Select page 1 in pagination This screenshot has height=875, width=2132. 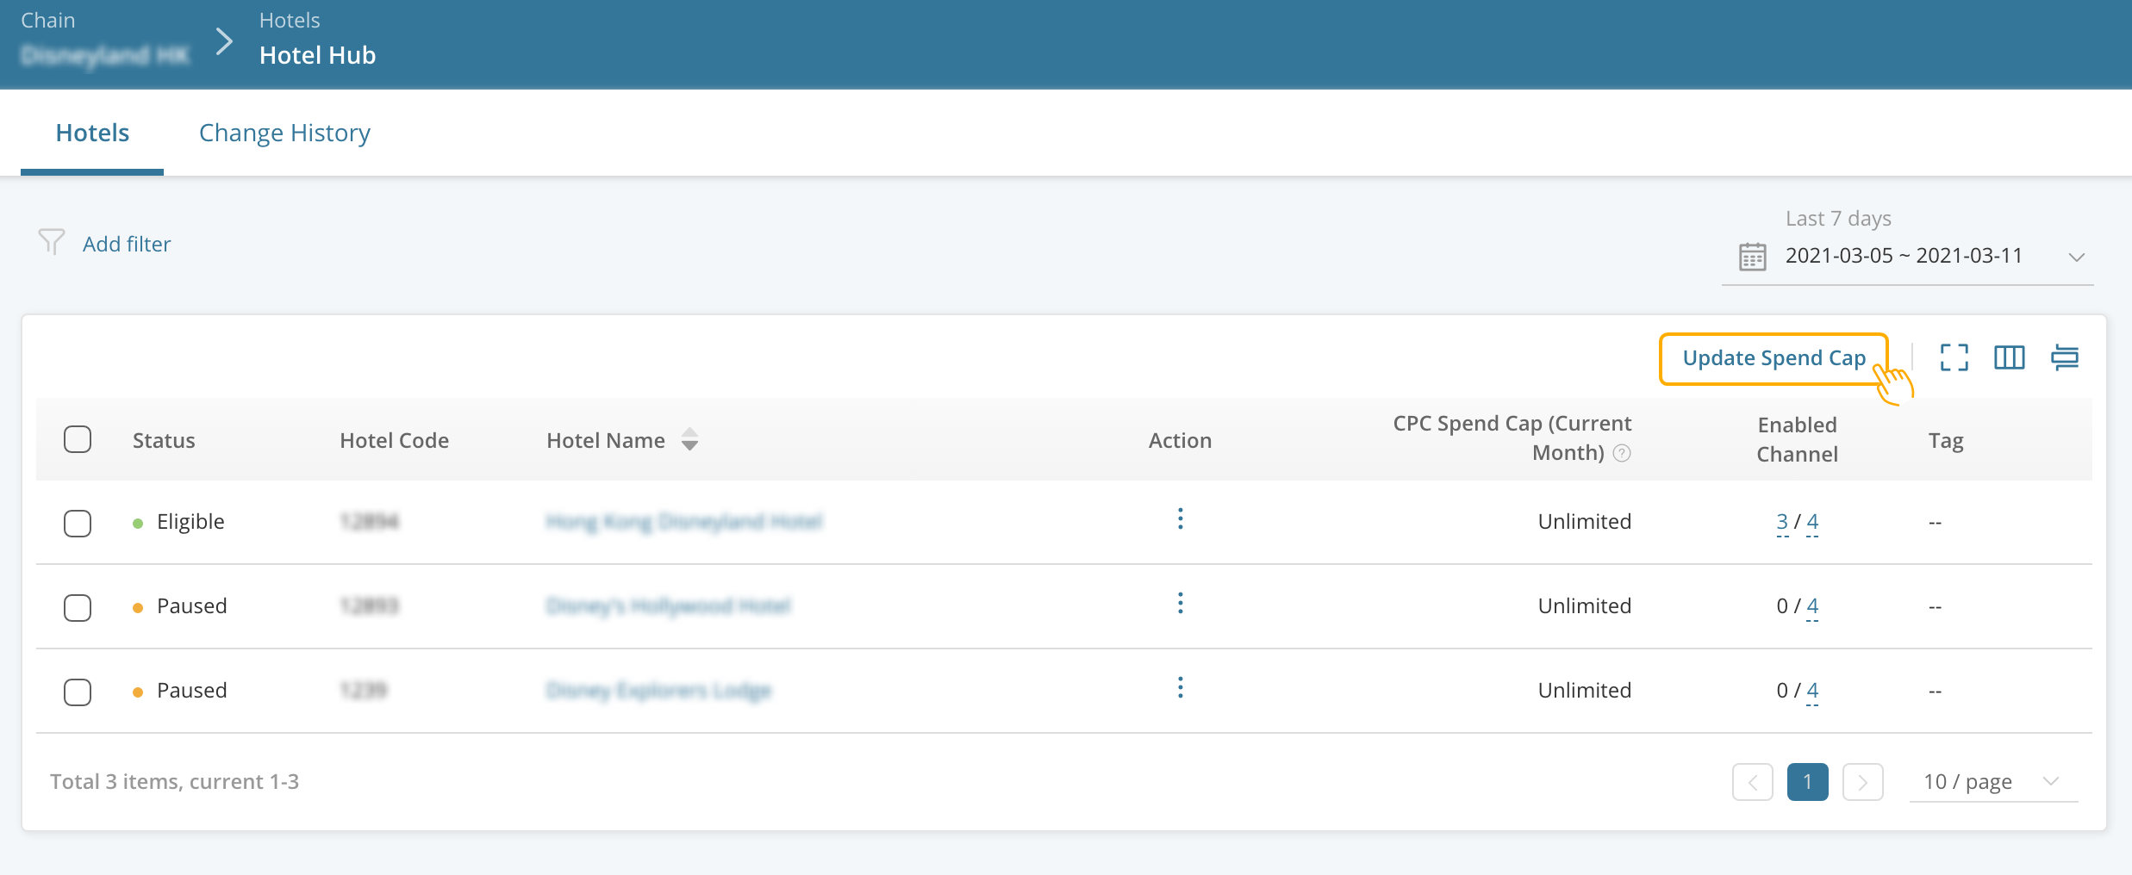pyautogui.click(x=1807, y=782)
